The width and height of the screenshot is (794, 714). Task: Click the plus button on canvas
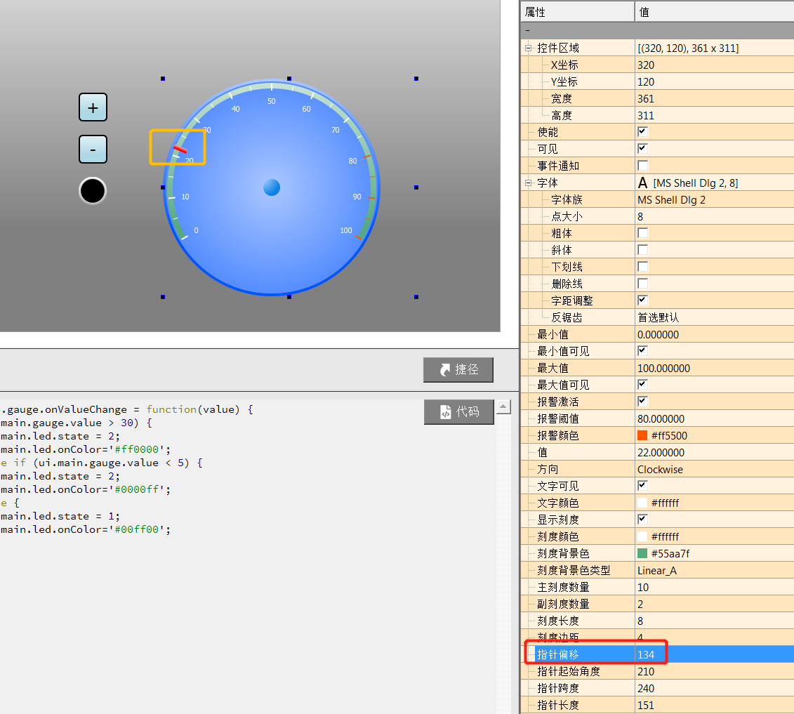point(93,107)
